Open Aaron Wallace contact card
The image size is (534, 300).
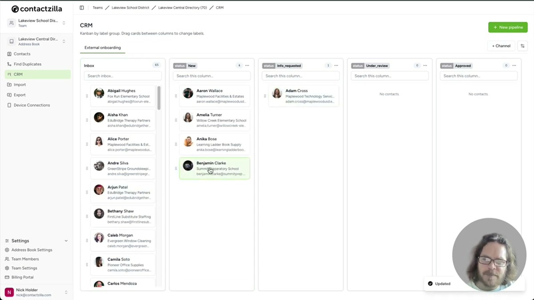(x=215, y=96)
